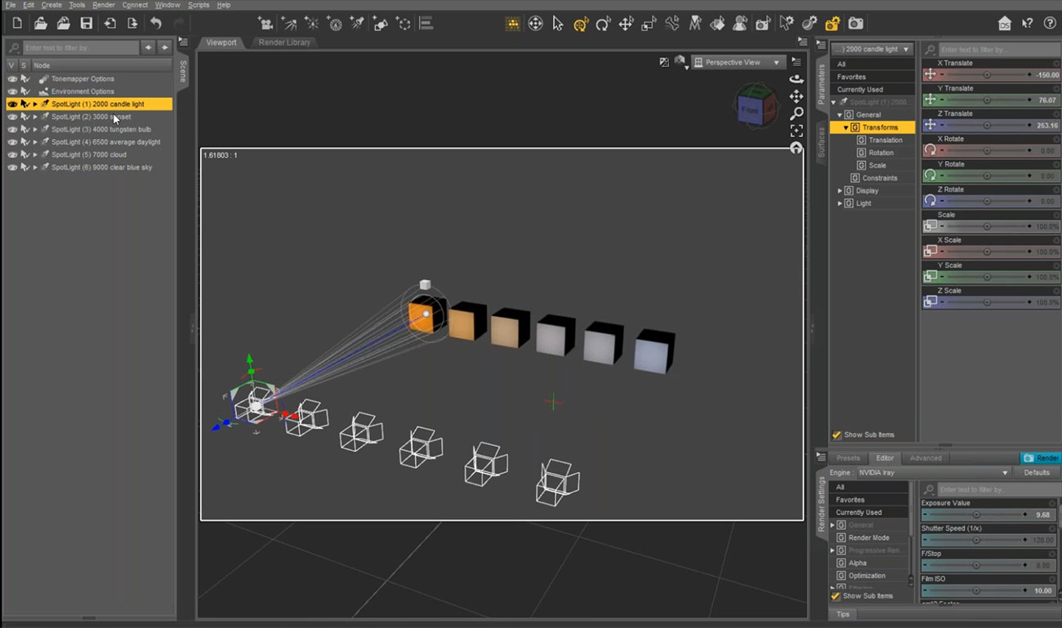
Task: Select the Constraints property group
Action: point(879,178)
